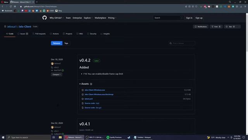Open the v0.4.1 release title
The width and height of the screenshot is (248, 140).
pyautogui.click(x=84, y=124)
